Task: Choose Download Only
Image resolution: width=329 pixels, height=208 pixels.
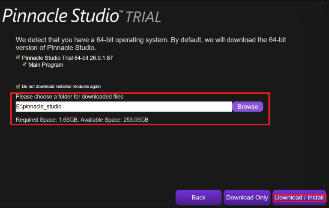Action: pos(247,197)
